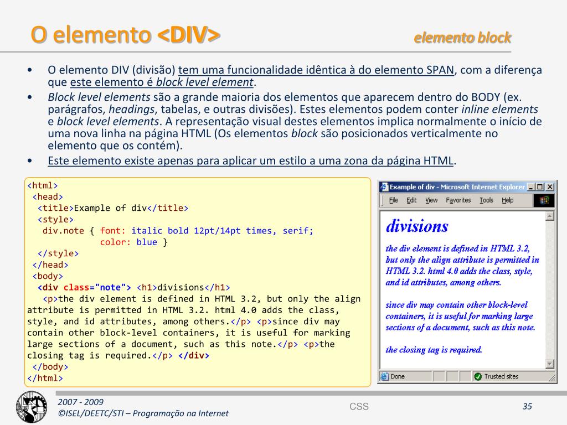567x425 pixels.
Task: Open the View menu in Internet Explorer
Action: 431,200
